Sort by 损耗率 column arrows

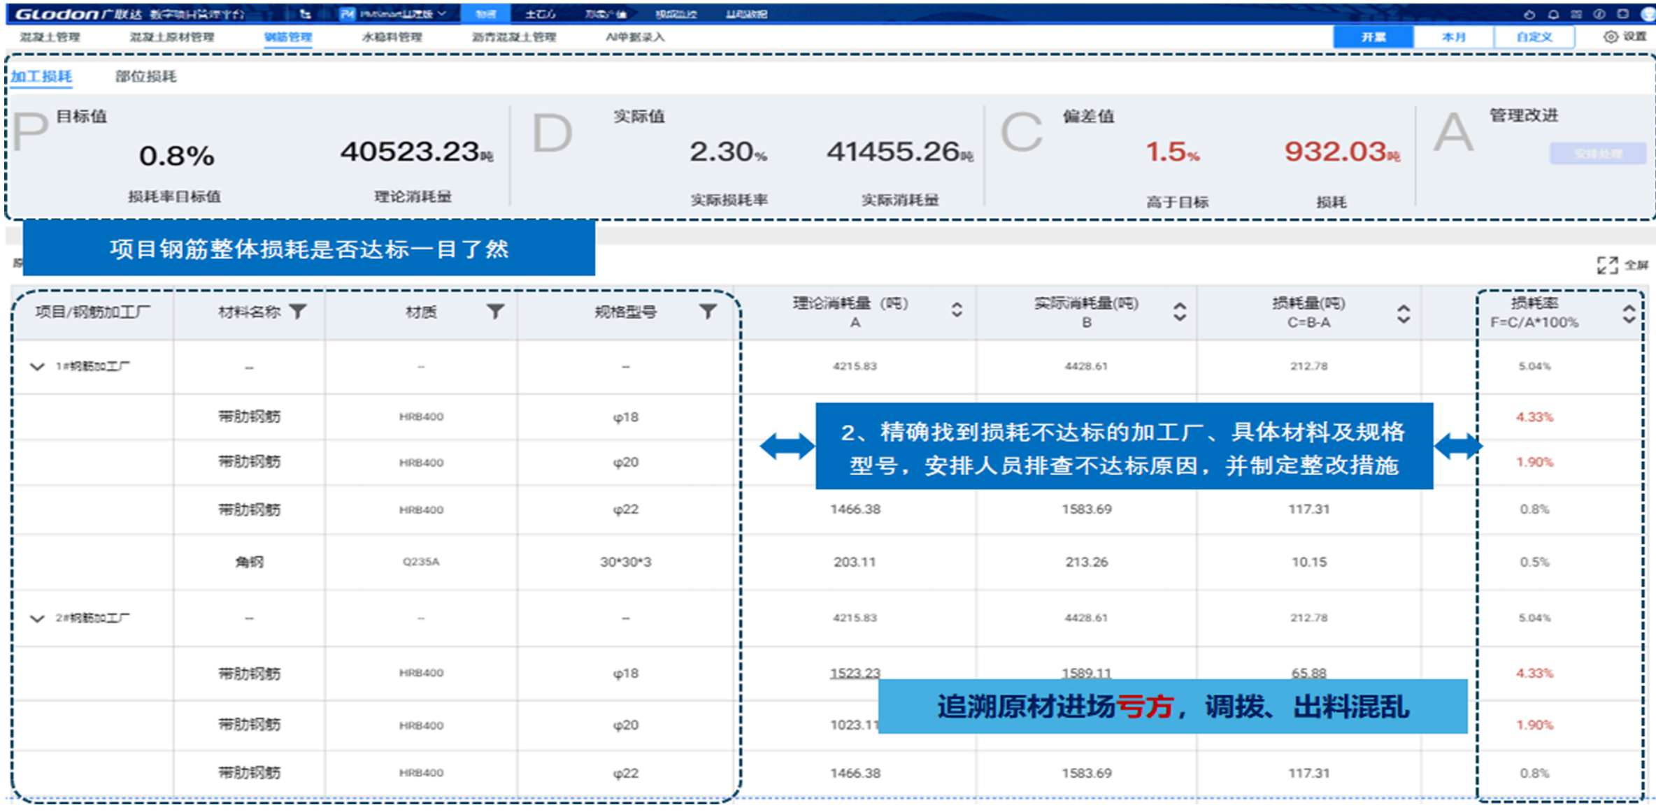1629,314
